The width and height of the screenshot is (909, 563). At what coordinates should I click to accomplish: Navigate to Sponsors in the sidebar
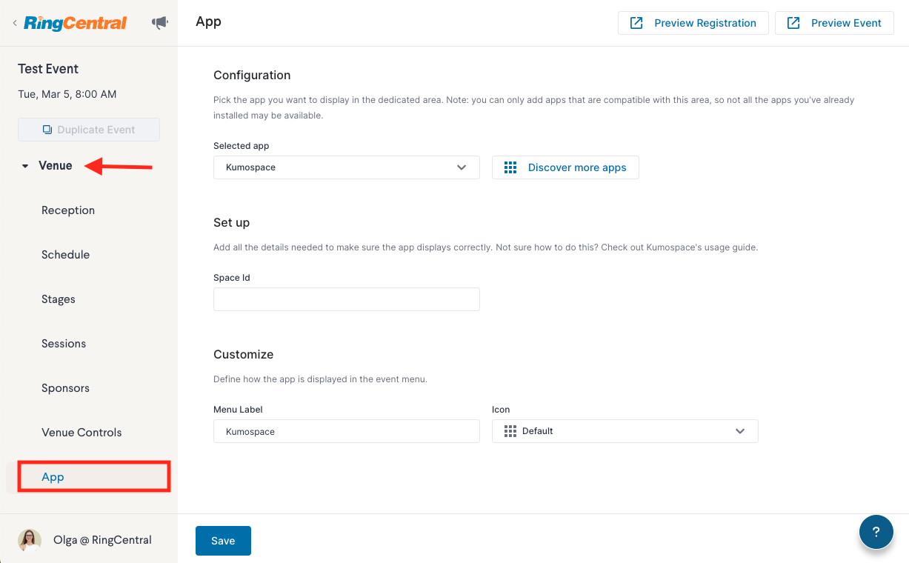[x=65, y=388]
